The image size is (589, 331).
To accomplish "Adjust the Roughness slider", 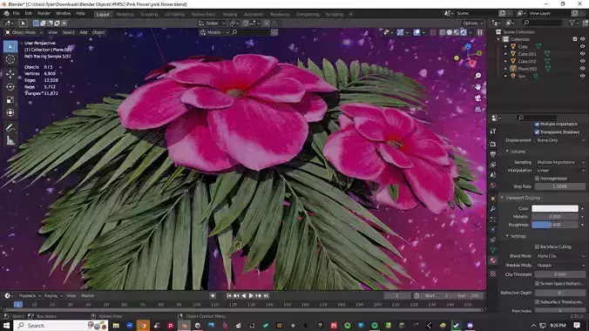I will (555, 225).
